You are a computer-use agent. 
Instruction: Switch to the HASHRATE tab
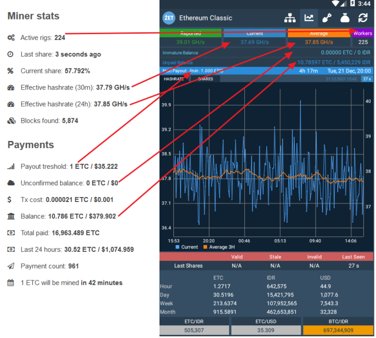(x=174, y=79)
